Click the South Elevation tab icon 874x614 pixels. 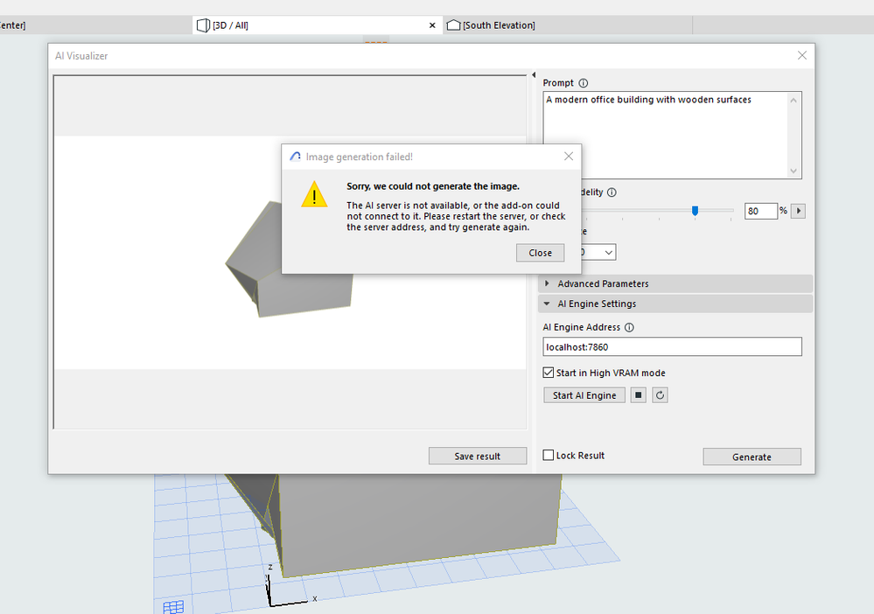coord(454,25)
